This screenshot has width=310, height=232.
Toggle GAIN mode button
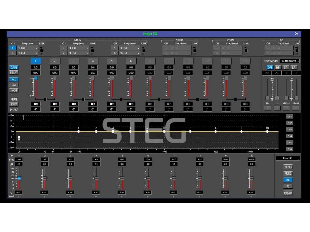(14, 67)
